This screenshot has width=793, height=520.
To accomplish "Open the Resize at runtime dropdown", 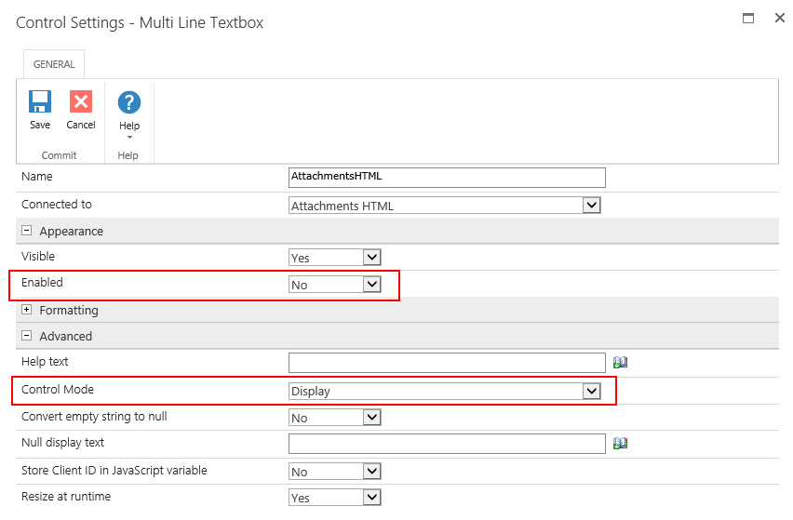I will point(335,498).
